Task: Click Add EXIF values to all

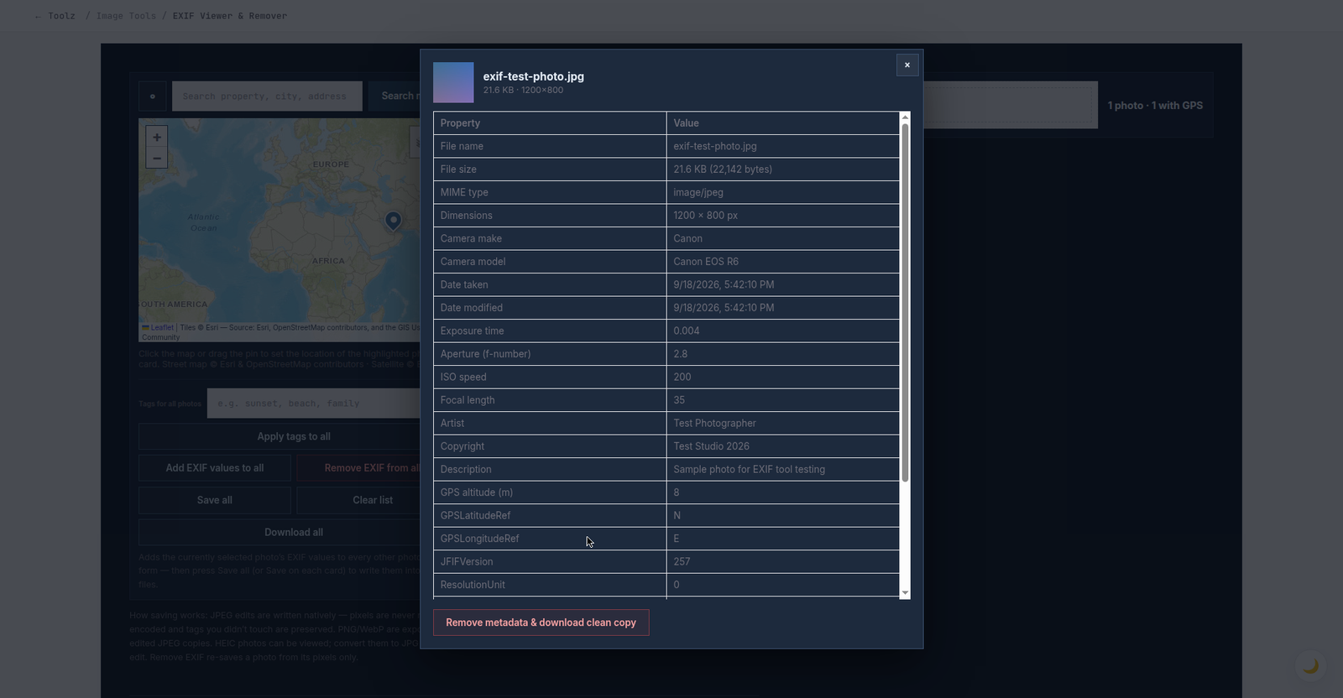Action: pos(215,468)
